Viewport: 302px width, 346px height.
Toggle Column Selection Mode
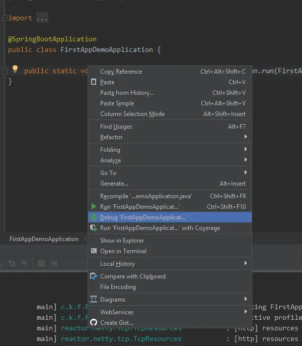click(170, 114)
